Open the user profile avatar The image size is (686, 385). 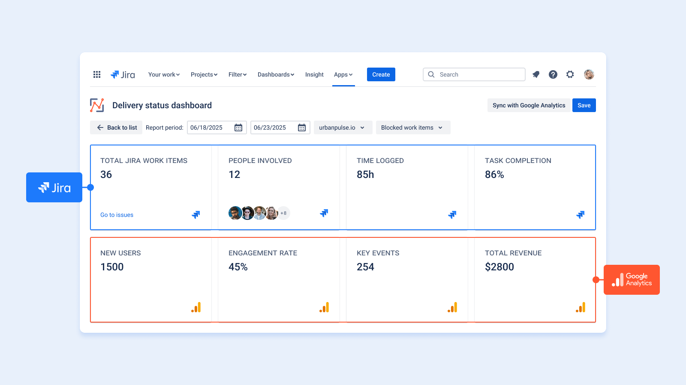[589, 74]
